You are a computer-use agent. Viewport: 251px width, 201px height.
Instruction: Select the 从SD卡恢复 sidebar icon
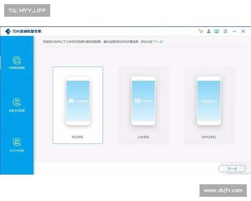(x=17, y=142)
